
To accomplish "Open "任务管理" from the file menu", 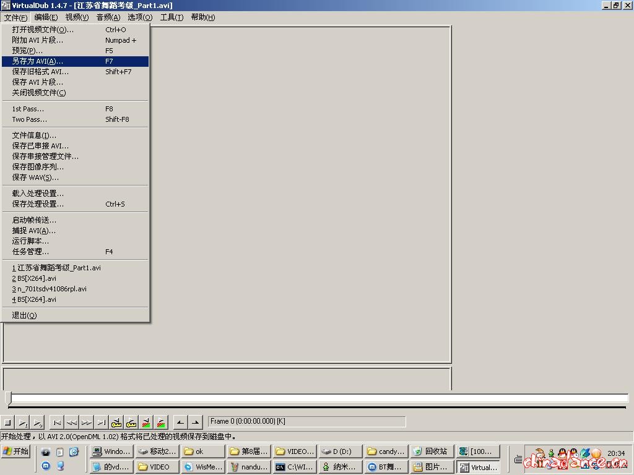I will [30, 252].
